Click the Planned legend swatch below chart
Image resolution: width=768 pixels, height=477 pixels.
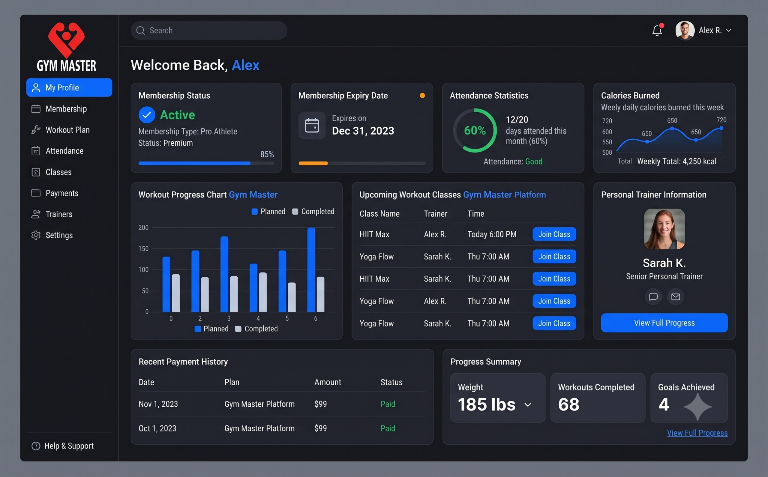198,329
